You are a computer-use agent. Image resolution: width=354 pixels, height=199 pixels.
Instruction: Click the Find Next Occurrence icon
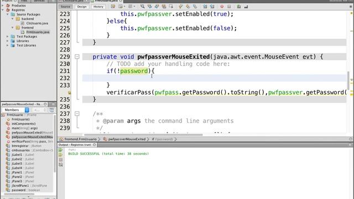click(x=157, y=7)
